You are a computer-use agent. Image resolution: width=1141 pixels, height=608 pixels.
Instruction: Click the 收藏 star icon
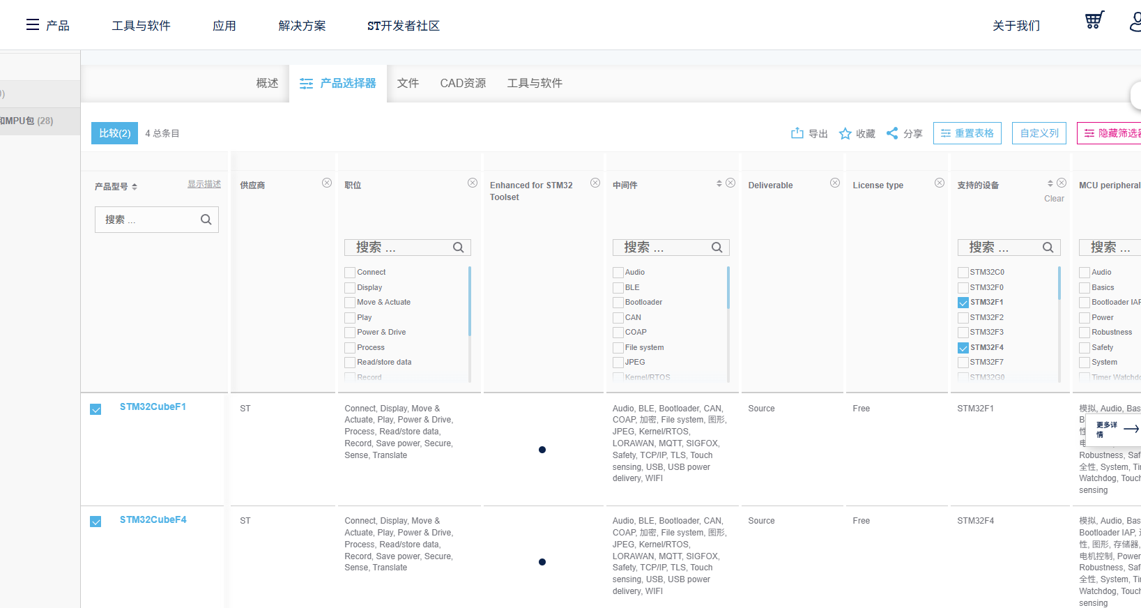[x=845, y=133]
